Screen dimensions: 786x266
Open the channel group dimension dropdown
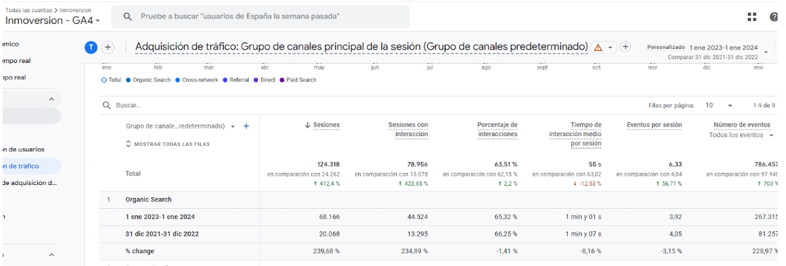233,126
